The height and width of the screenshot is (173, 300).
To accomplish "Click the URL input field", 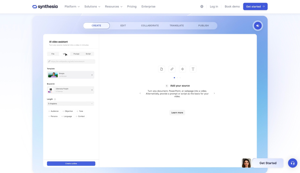I will point(71,61).
